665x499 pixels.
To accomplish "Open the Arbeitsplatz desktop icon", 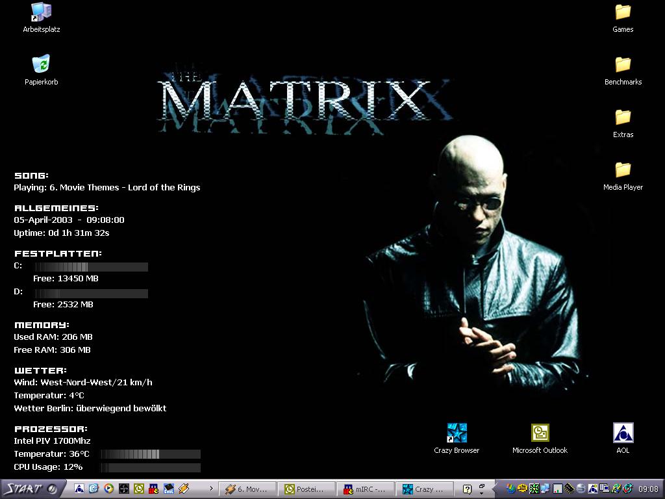I will pyautogui.click(x=41, y=18).
